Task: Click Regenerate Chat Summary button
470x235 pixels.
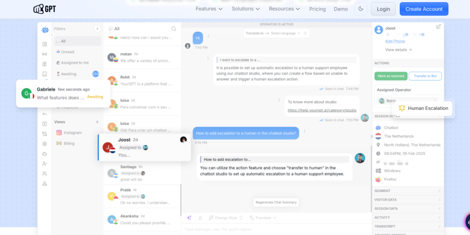Action: (x=276, y=202)
